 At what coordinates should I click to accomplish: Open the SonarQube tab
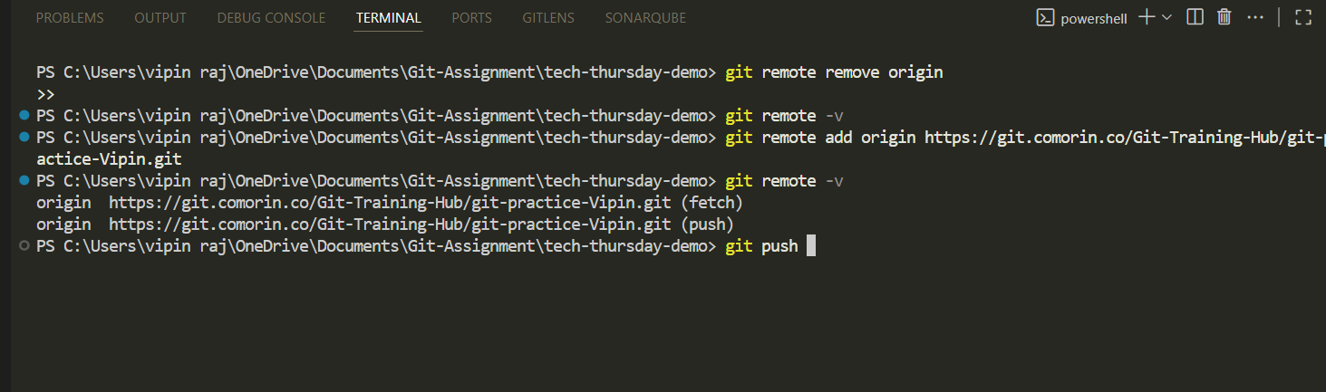645,18
